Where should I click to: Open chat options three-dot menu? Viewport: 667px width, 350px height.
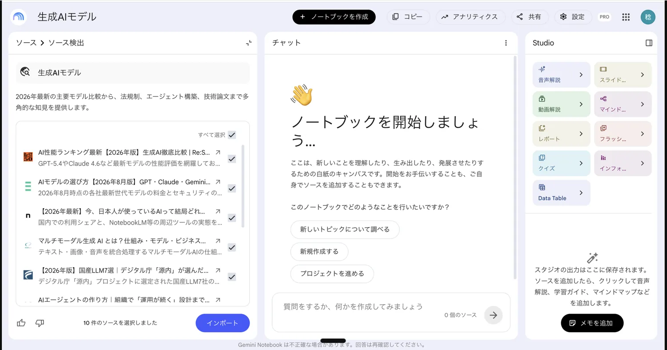pyautogui.click(x=506, y=43)
